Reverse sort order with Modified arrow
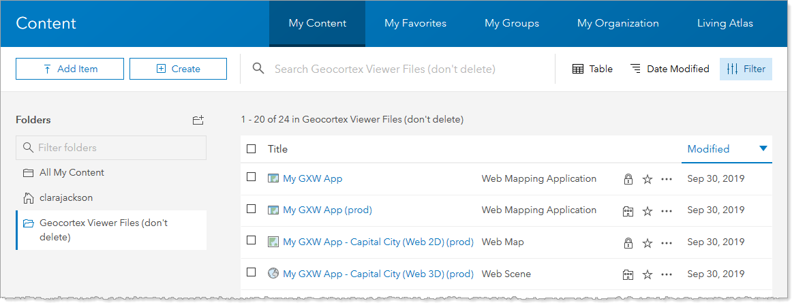Viewport: 792px width, 303px height. pos(763,148)
